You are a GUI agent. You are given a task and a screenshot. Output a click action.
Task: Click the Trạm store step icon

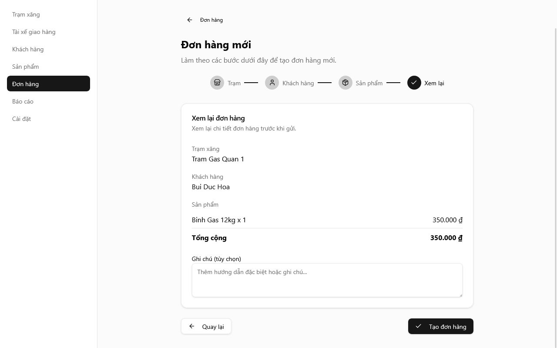tap(217, 83)
